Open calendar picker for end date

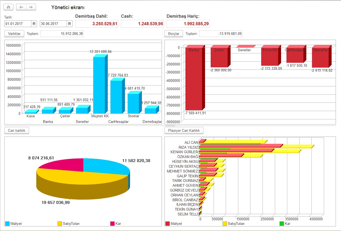click(x=69, y=24)
